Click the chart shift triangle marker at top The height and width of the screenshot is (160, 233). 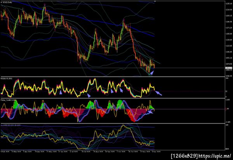coord(155,1)
